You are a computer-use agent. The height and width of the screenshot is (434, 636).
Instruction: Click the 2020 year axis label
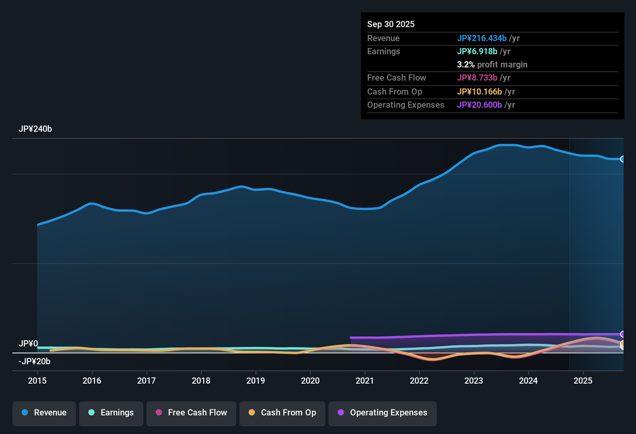[x=310, y=381]
